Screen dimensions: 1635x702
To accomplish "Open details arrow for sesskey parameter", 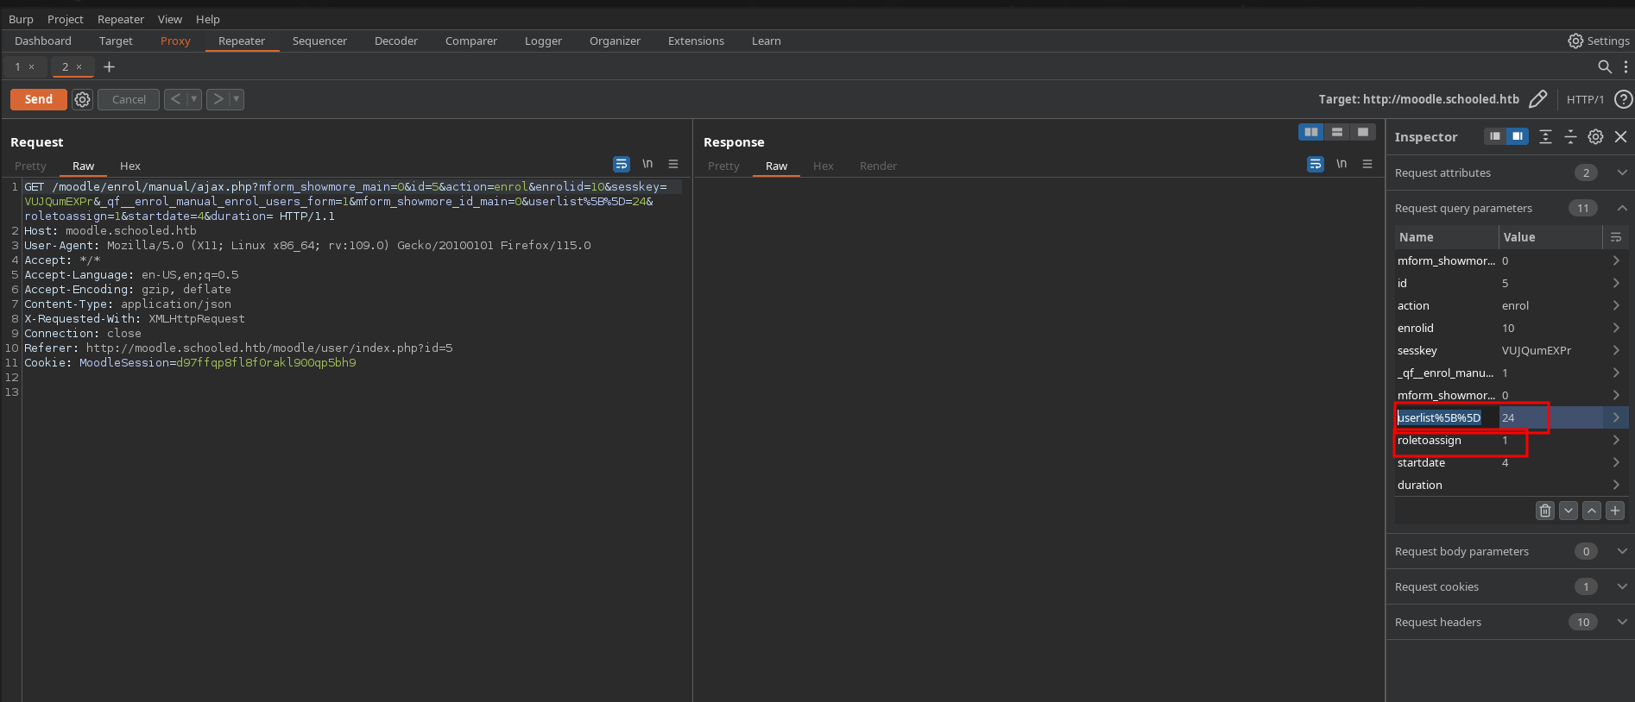I will click(x=1616, y=350).
